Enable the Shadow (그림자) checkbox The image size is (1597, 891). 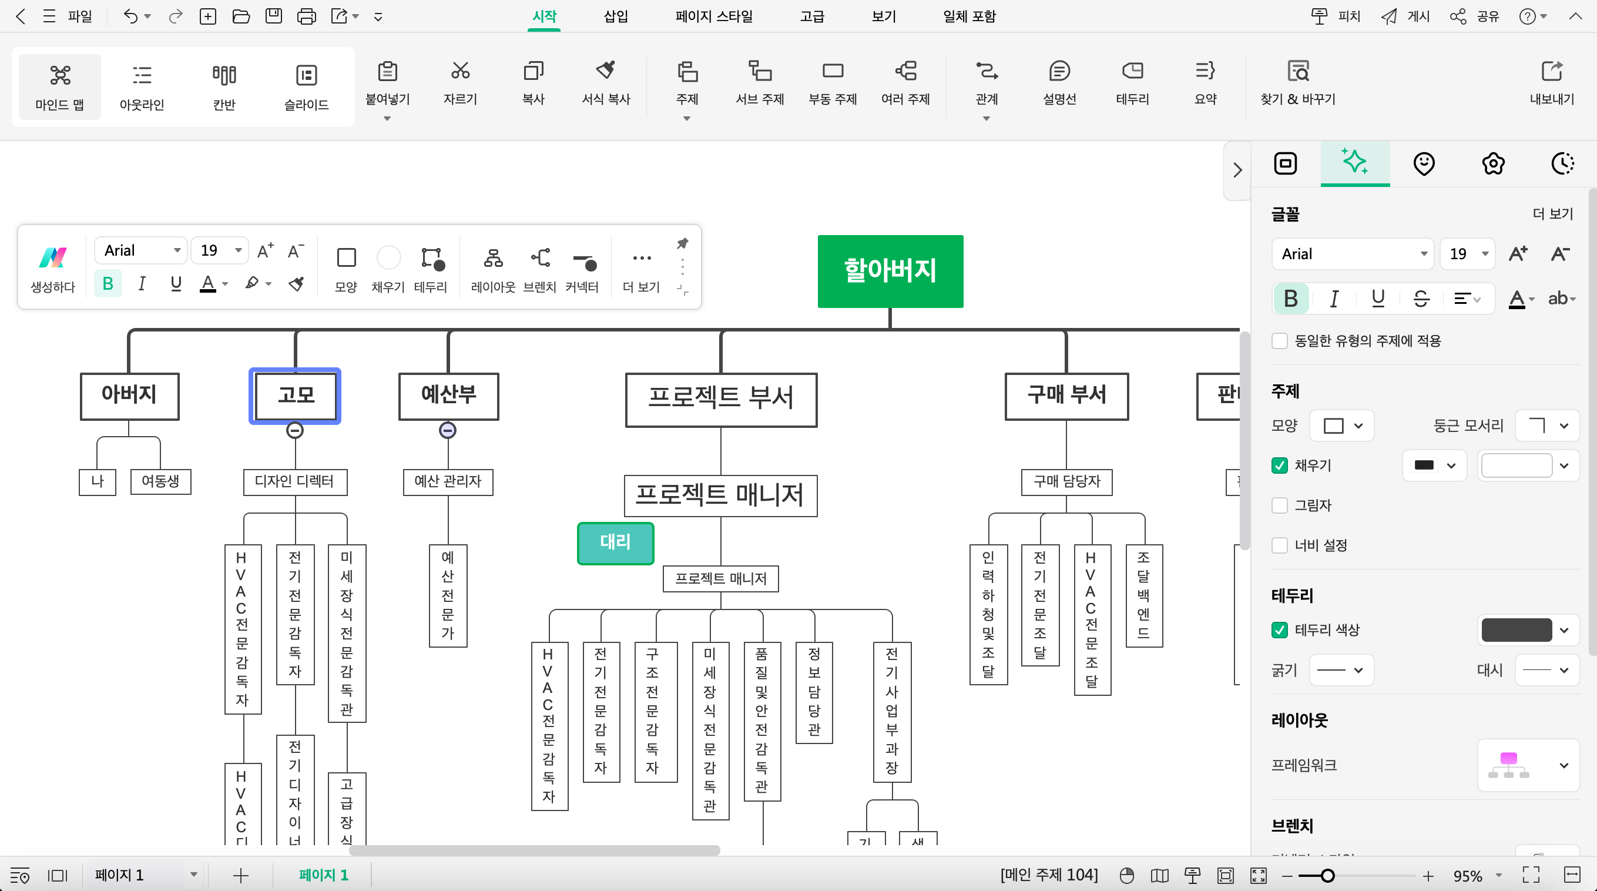(x=1280, y=505)
